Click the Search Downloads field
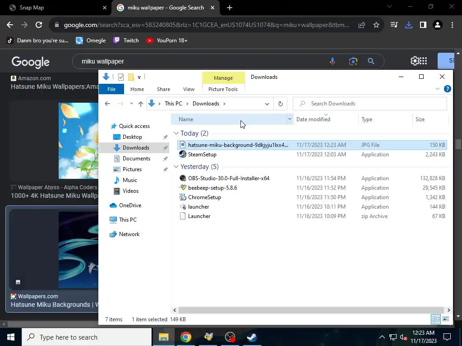 370,104
